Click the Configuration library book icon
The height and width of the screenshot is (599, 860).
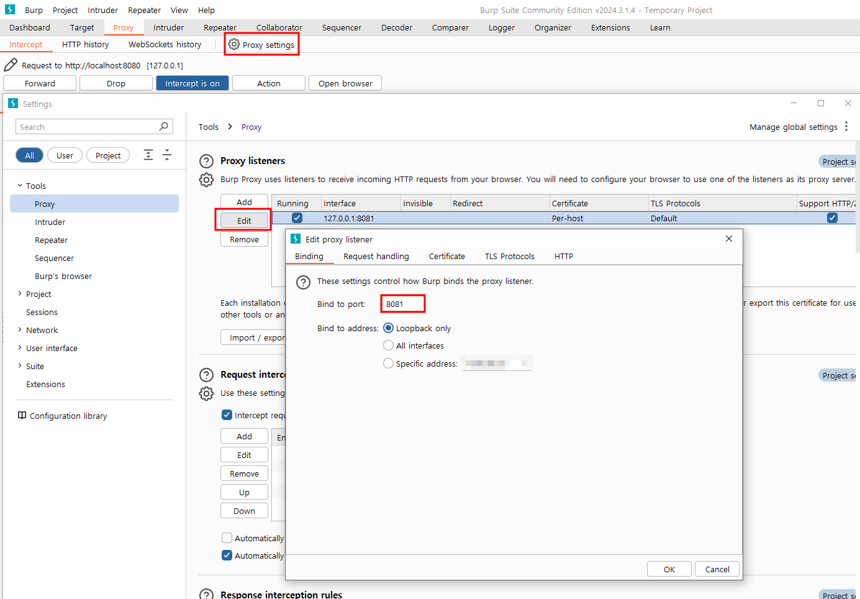pos(22,415)
